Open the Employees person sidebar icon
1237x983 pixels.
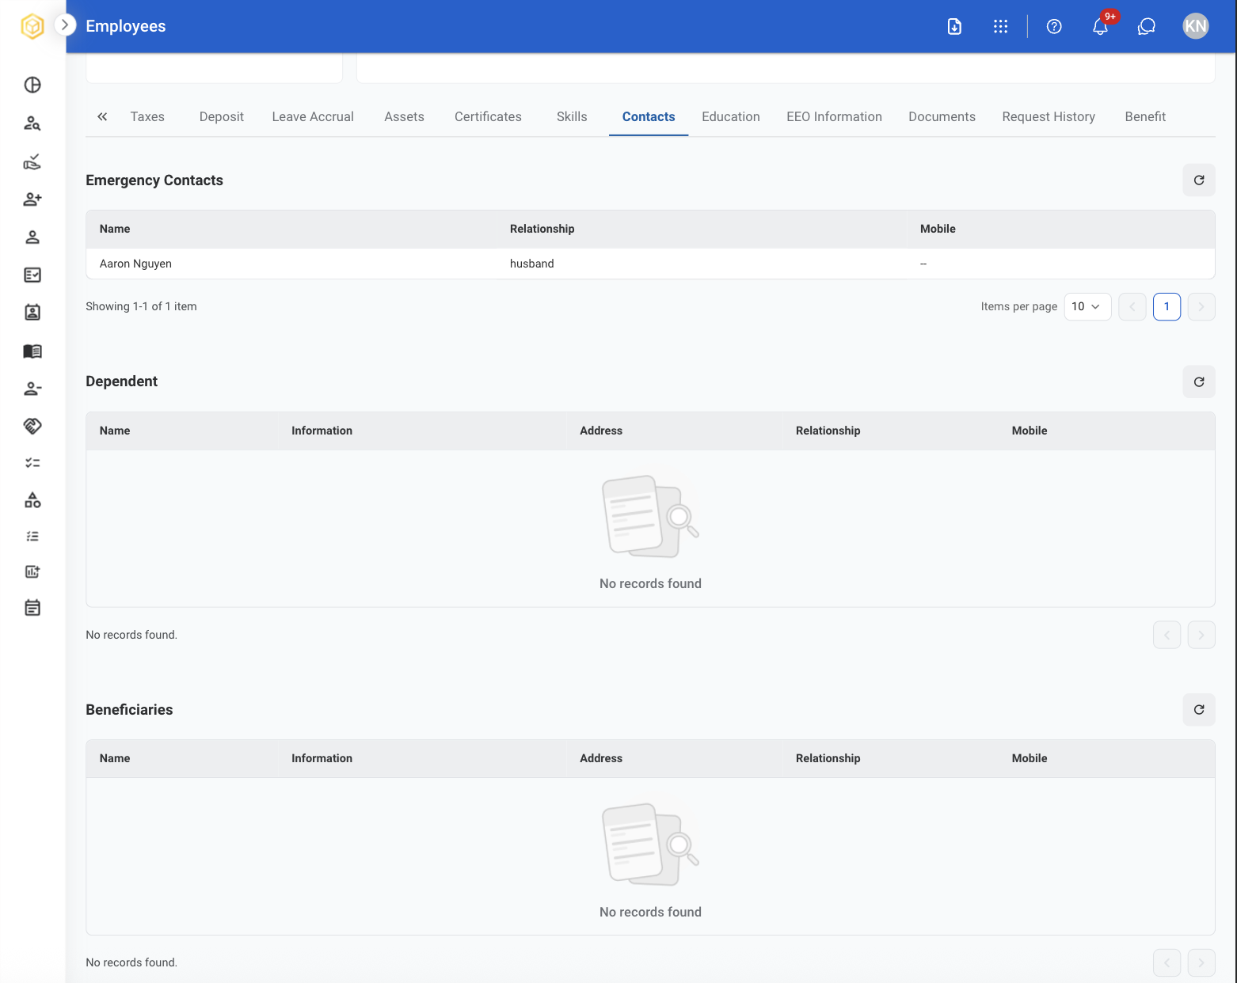click(32, 237)
